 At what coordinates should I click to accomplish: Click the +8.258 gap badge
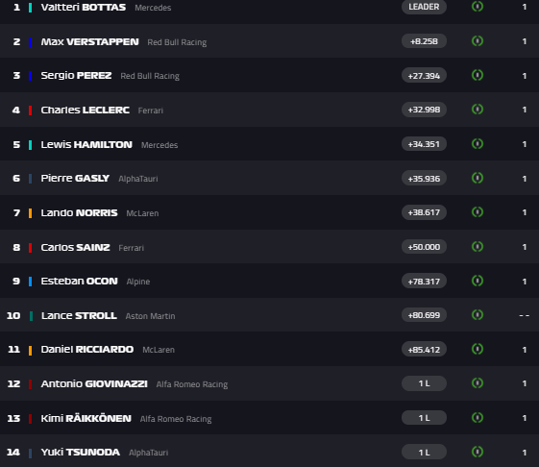point(424,41)
